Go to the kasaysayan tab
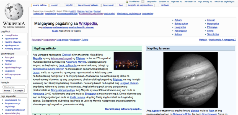The width and height of the screenshot is (238, 115). [108, 5]
